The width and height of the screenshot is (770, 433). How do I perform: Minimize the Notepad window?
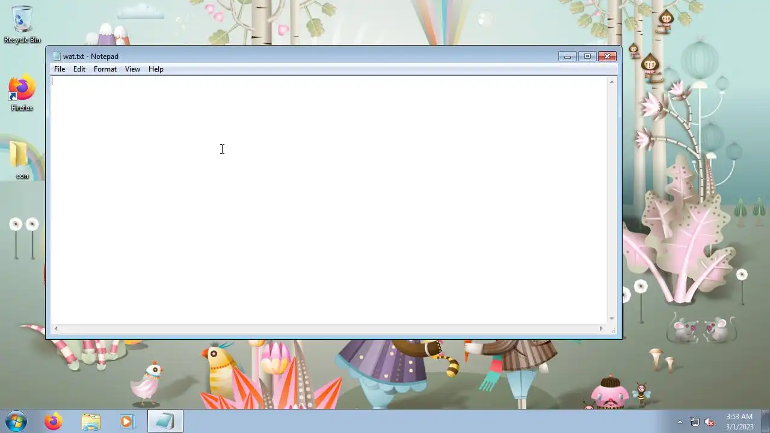coord(567,57)
